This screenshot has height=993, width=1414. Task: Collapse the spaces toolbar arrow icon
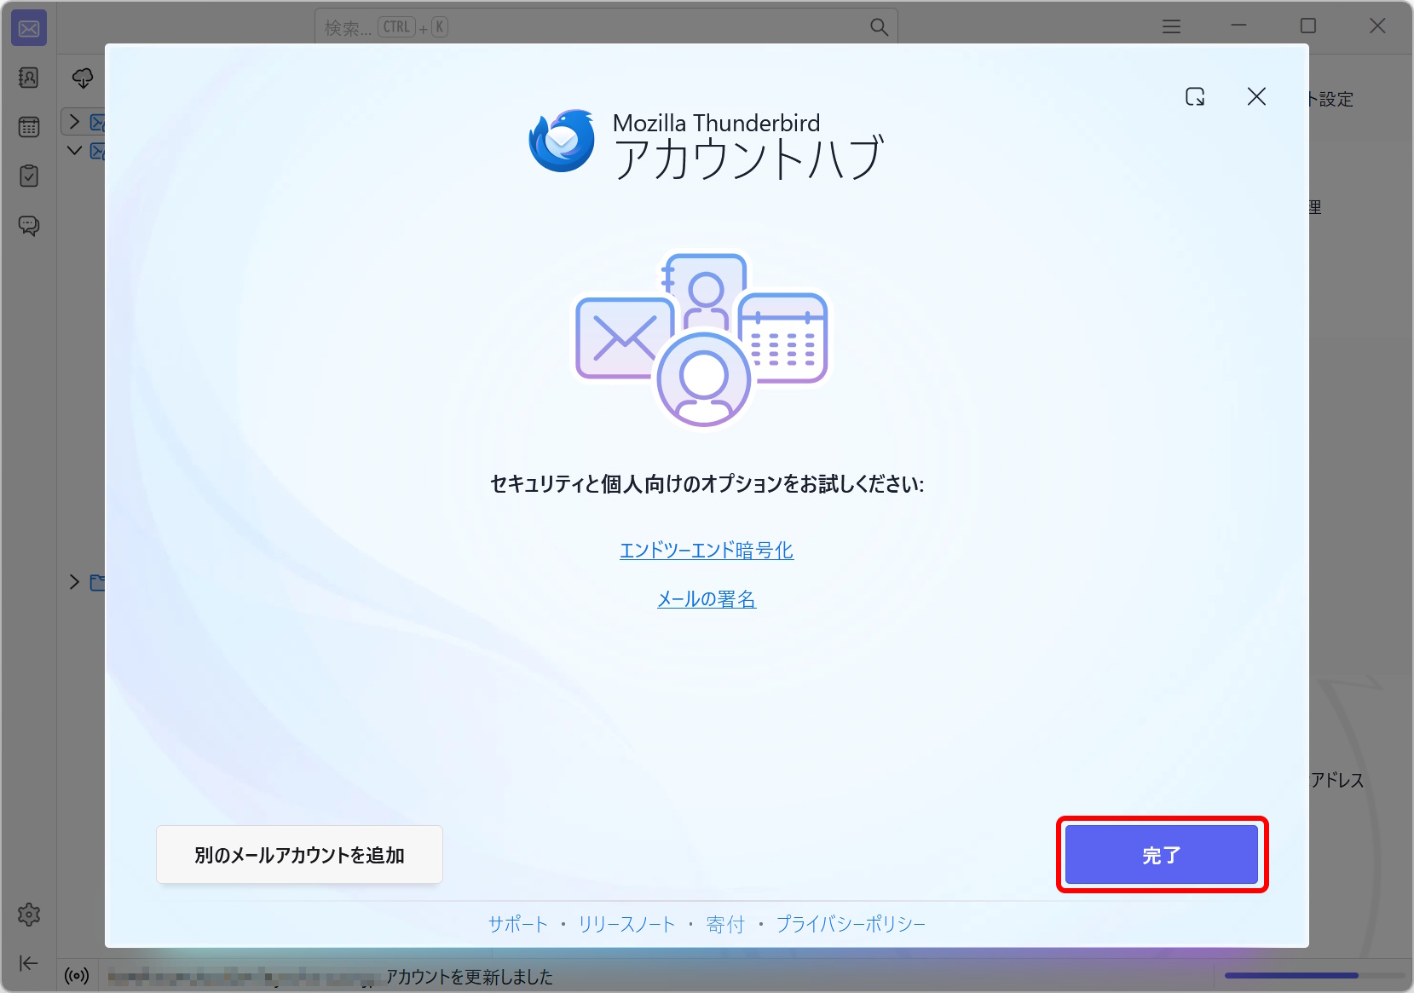(x=28, y=963)
